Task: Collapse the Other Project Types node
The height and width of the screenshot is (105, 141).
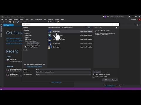Action: [24, 41]
